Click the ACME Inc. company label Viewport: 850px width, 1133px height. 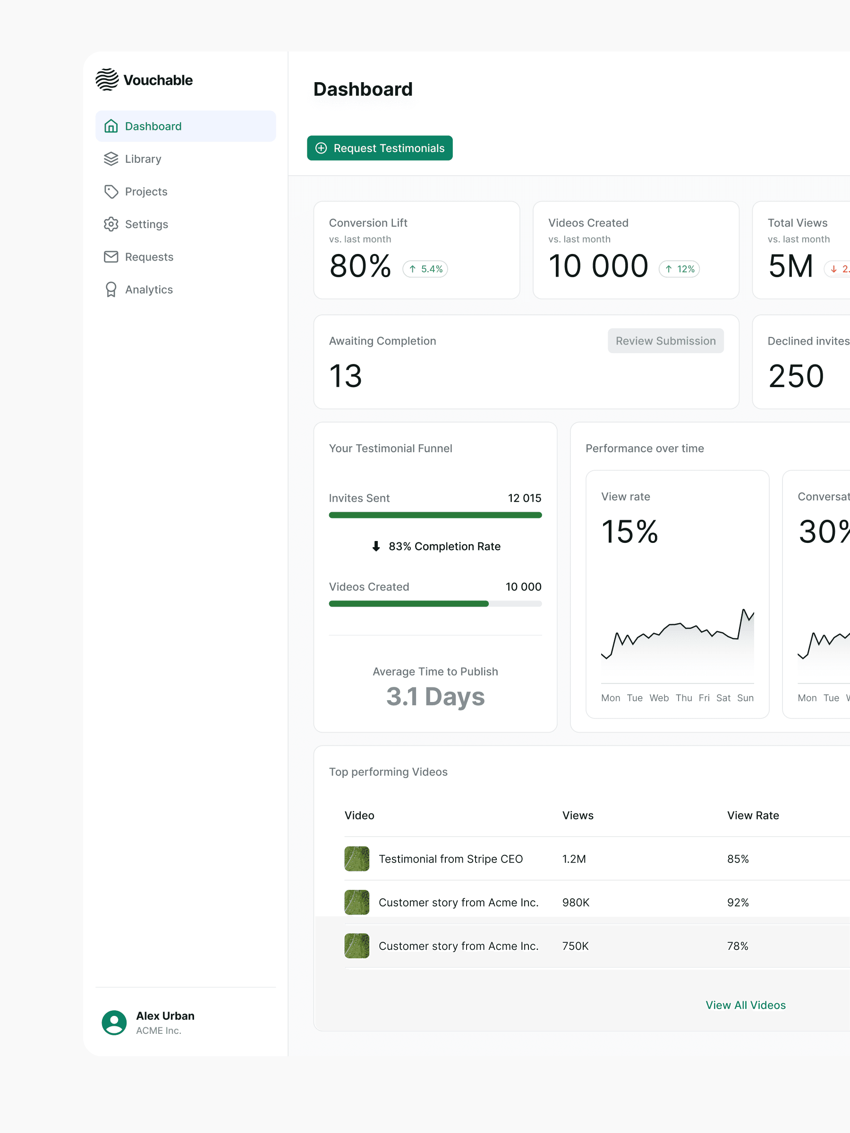coord(158,1031)
